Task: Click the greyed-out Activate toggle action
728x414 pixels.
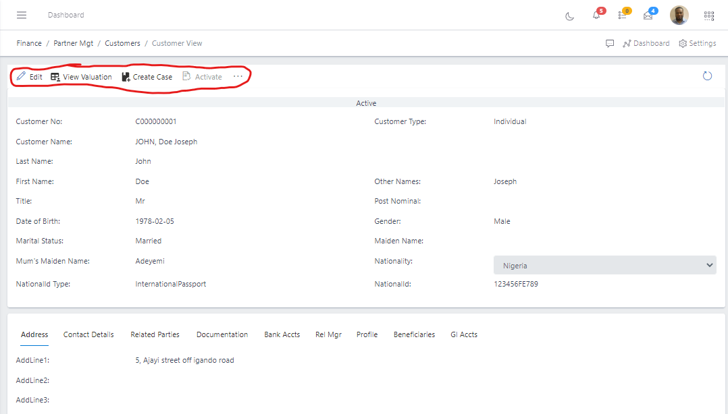Action: point(202,76)
